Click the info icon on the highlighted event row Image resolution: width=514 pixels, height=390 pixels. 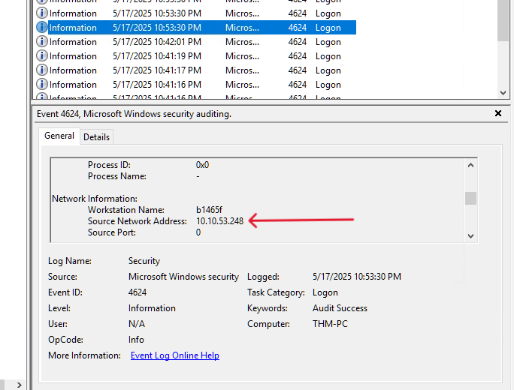pos(42,28)
